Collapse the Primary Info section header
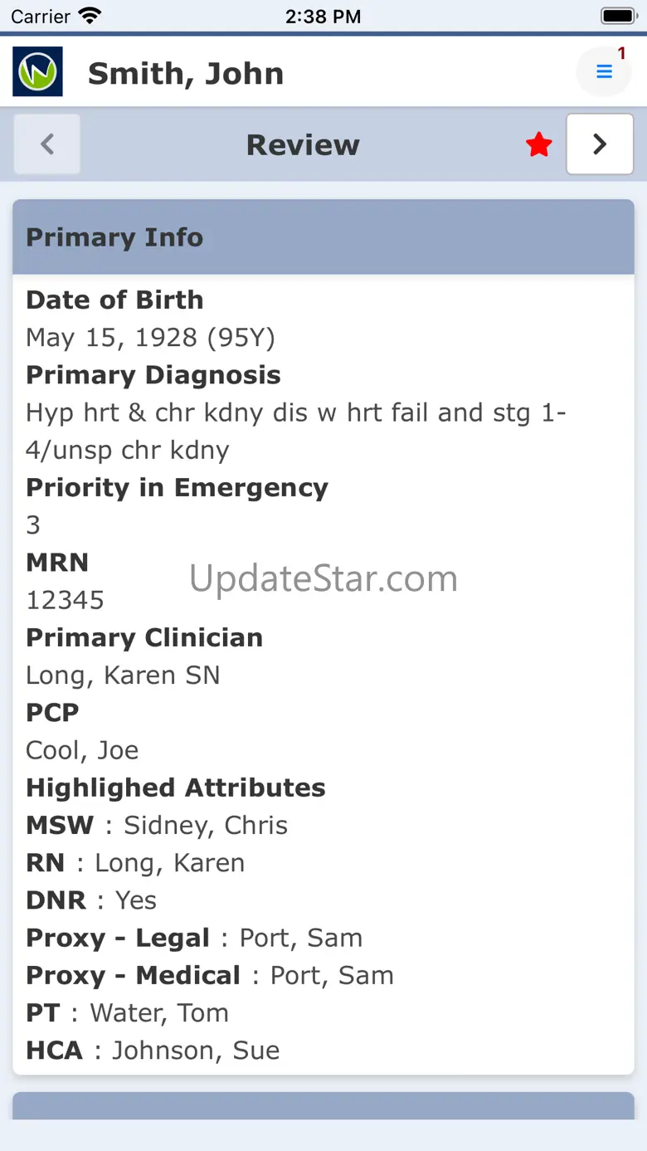 click(x=323, y=237)
